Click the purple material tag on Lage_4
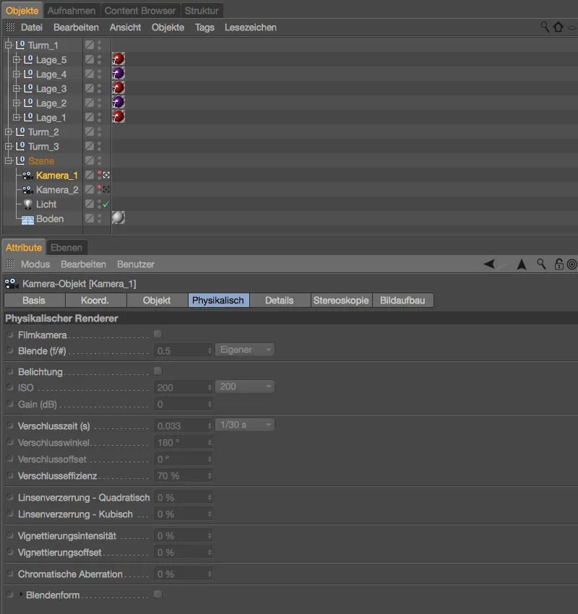 pyautogui.click(x=118, y=74)
